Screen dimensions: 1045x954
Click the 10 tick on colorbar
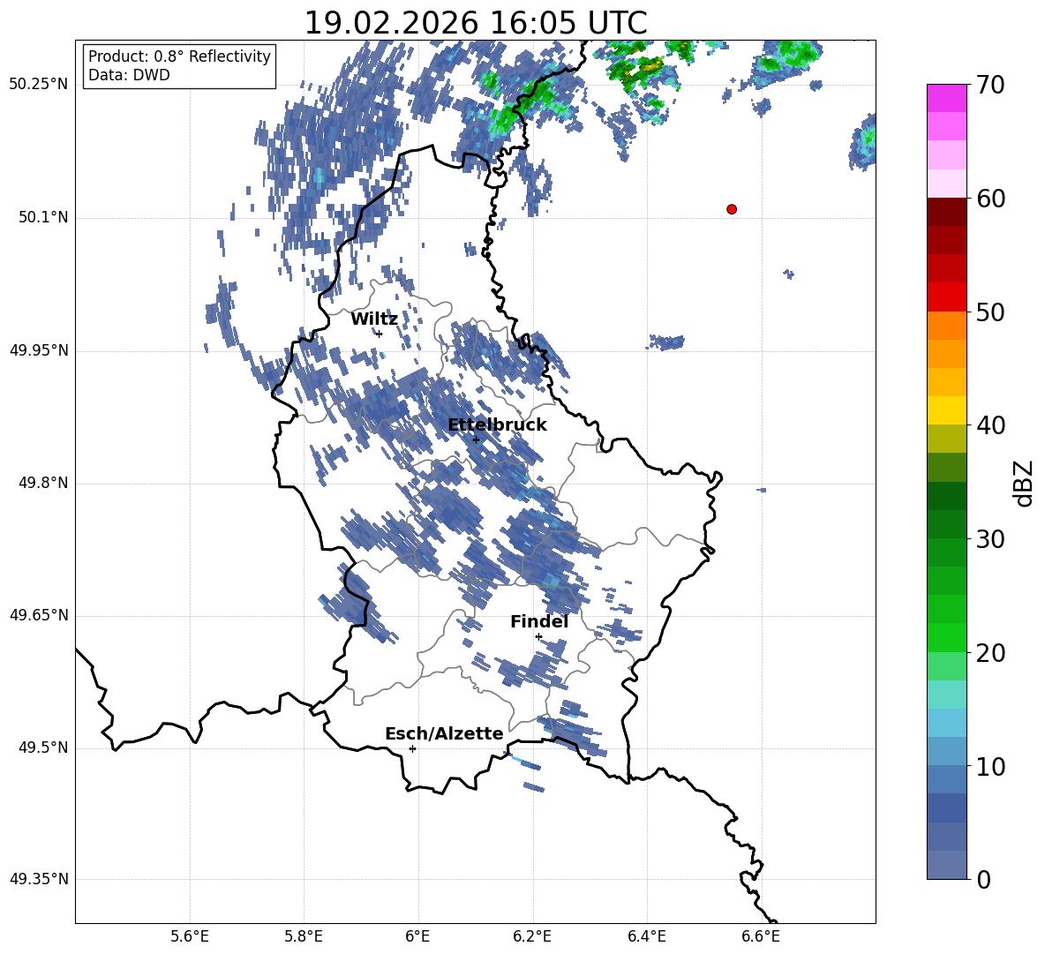point(990,767)
